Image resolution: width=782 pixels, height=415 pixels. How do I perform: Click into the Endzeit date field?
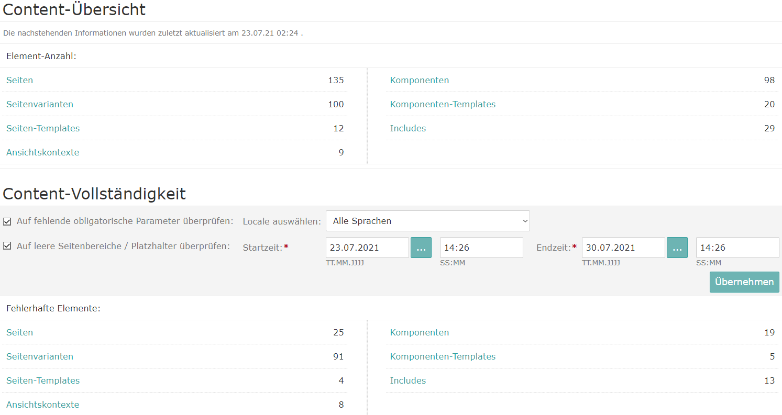[623, 248]
